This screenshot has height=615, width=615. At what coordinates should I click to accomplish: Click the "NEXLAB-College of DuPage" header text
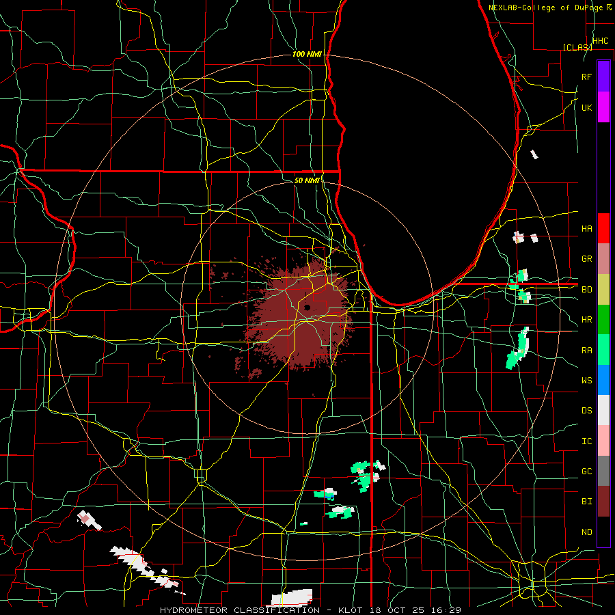tap(547, 8)
